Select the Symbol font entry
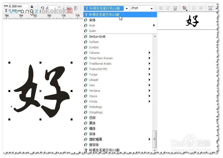This screenshot has height=158, width=223. point(94,47)
